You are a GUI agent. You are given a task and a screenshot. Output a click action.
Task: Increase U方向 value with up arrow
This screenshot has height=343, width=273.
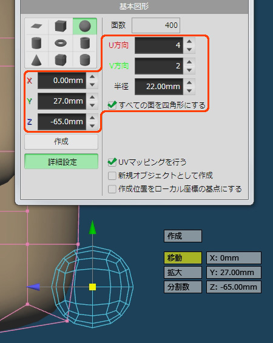pos(189,41)
